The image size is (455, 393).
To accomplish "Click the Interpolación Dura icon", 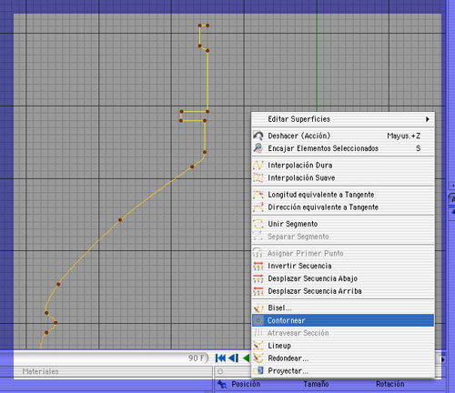I will point(258,165).
